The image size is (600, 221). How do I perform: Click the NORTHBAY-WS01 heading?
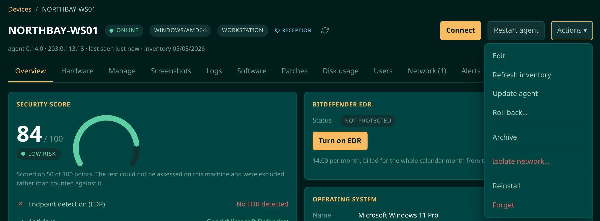pyautogui.click(x=53, y=30)
